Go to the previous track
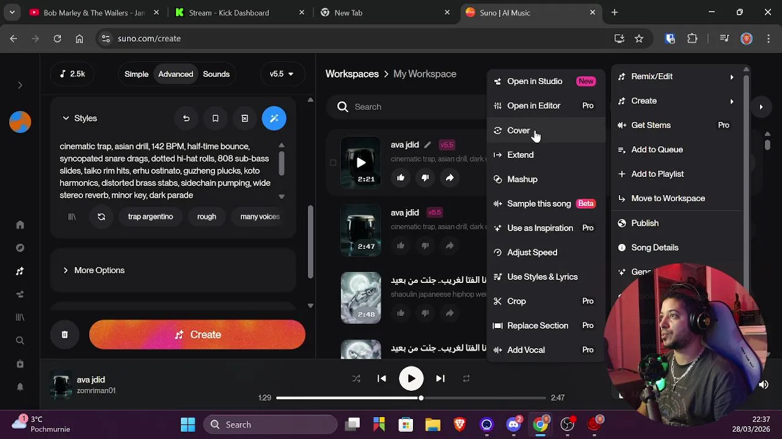This screenshot has height=439, width=782. (382, 379)
